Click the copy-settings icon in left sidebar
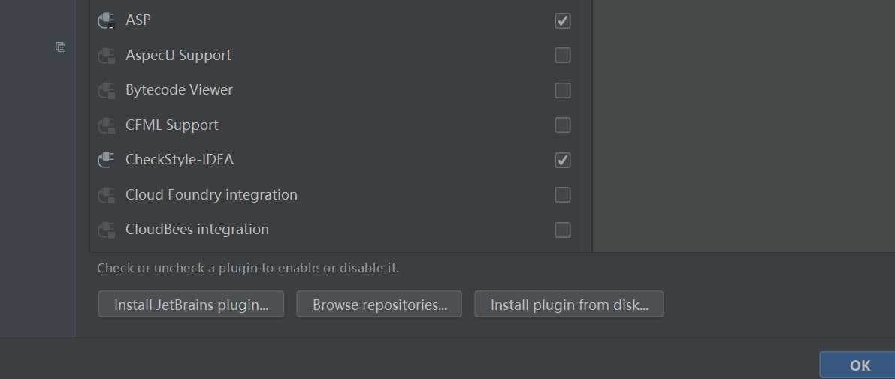 [61, 47]
